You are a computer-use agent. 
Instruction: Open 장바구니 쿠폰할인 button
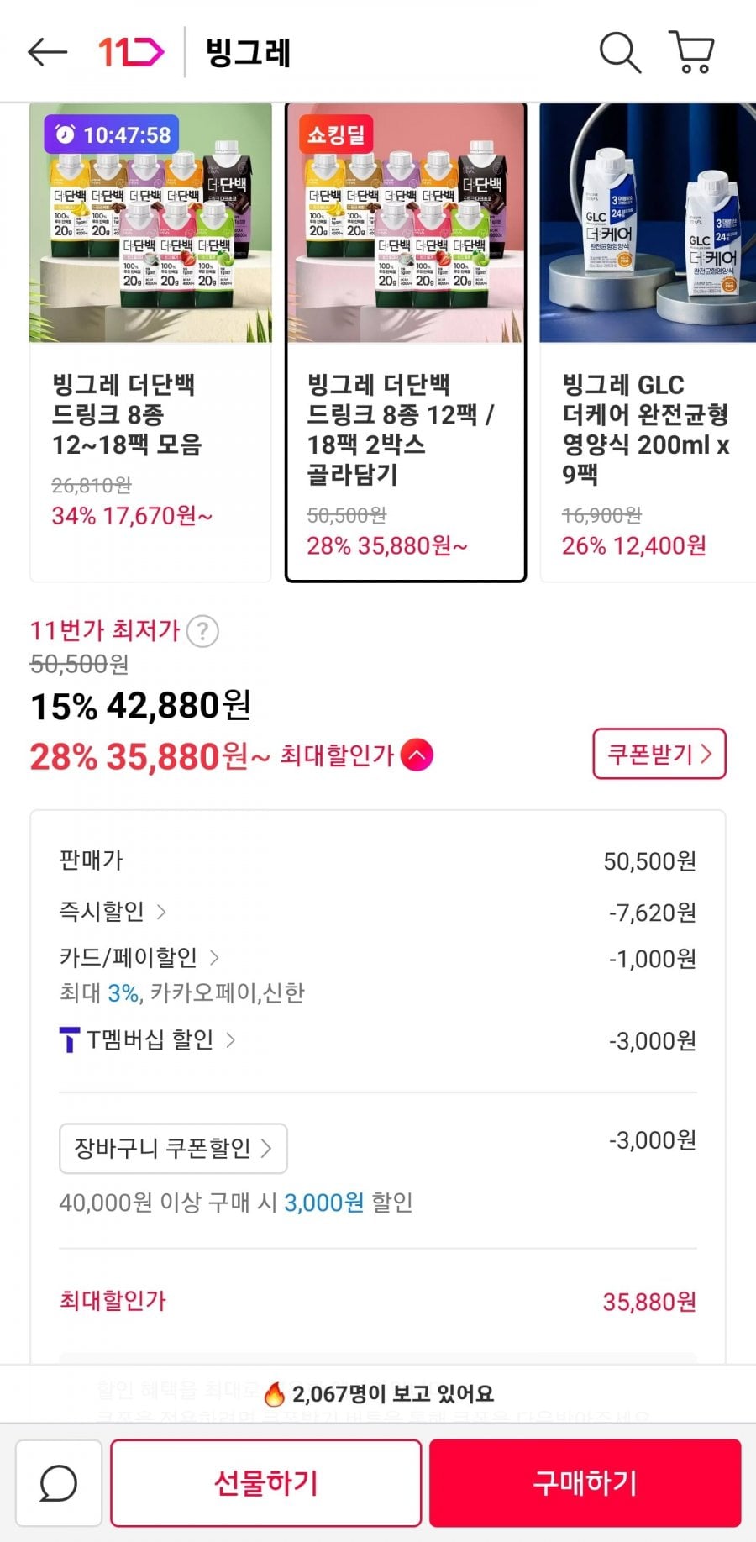coord(173,1148)
